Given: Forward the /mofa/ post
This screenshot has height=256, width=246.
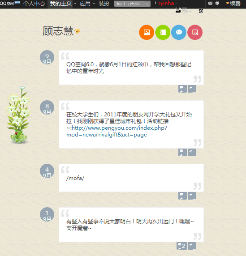Looking at the screenshot, I should pos(192,196).
